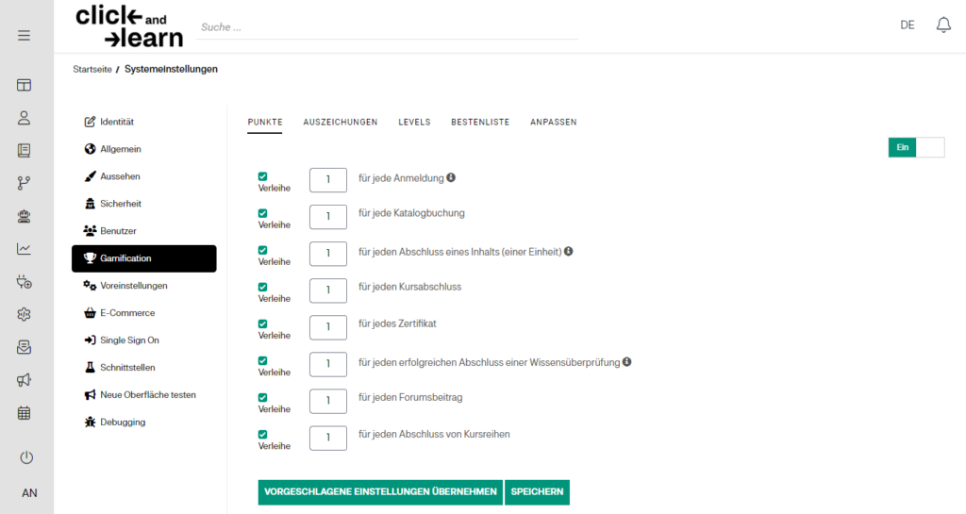
Task: Open the DE language selector
Action: coord(907,25)
